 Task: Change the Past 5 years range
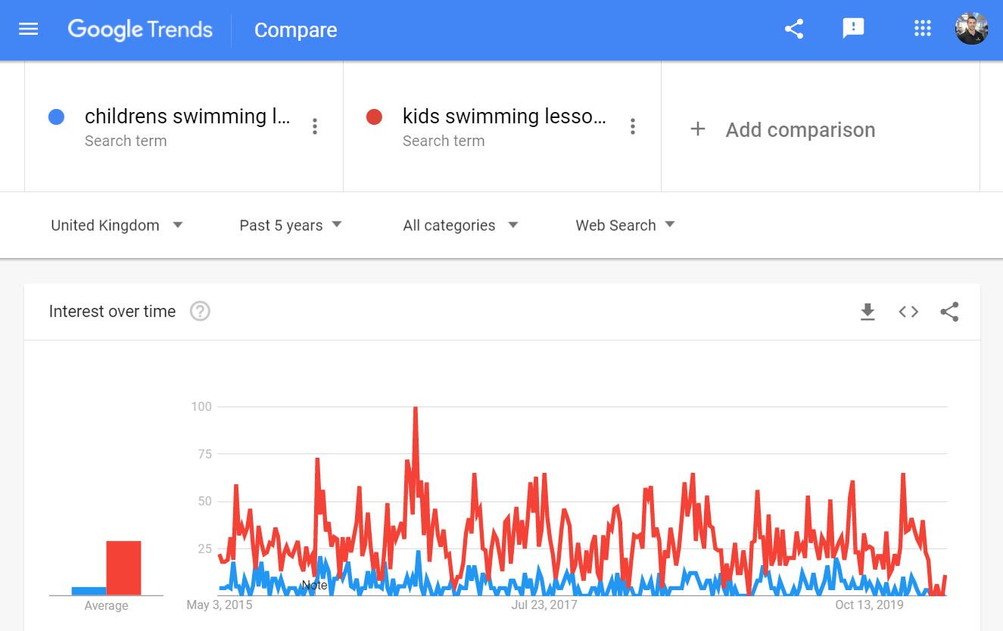[291, 225]
